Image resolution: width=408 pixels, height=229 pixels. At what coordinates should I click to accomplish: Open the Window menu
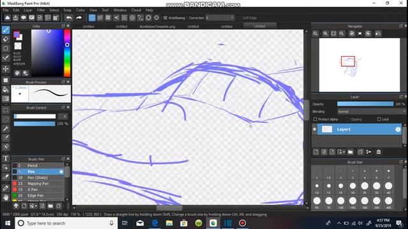click(120, 10)
